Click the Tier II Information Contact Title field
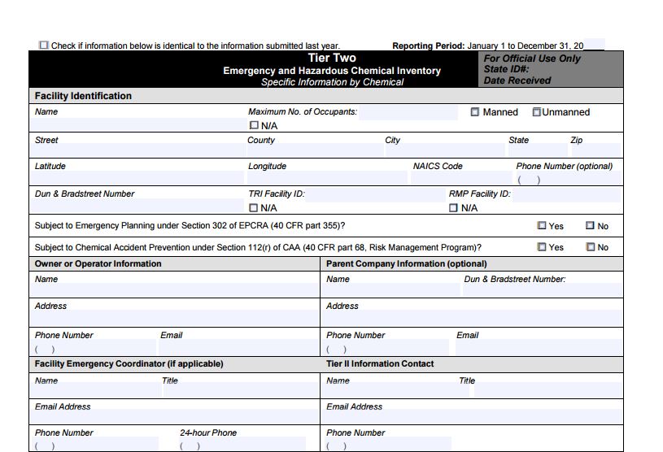 click(x=548, y=390)
